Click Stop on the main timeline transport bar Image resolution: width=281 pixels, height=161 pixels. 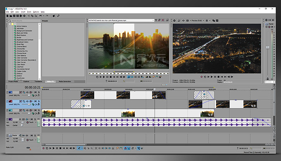pyautogui.click(x=60, y=148)
